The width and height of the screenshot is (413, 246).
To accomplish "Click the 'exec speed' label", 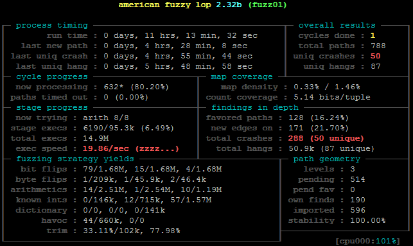I will (42, 148).
